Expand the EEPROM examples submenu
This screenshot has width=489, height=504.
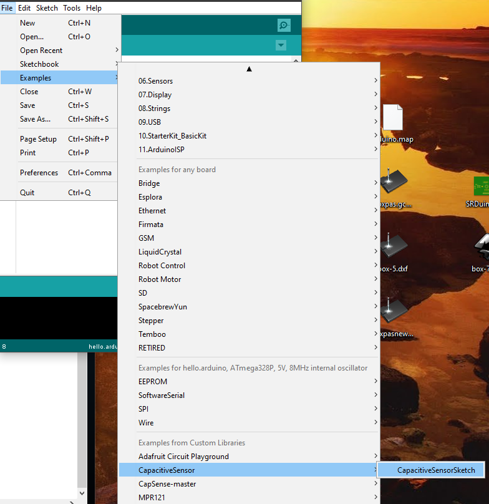(x=249, y=382)
